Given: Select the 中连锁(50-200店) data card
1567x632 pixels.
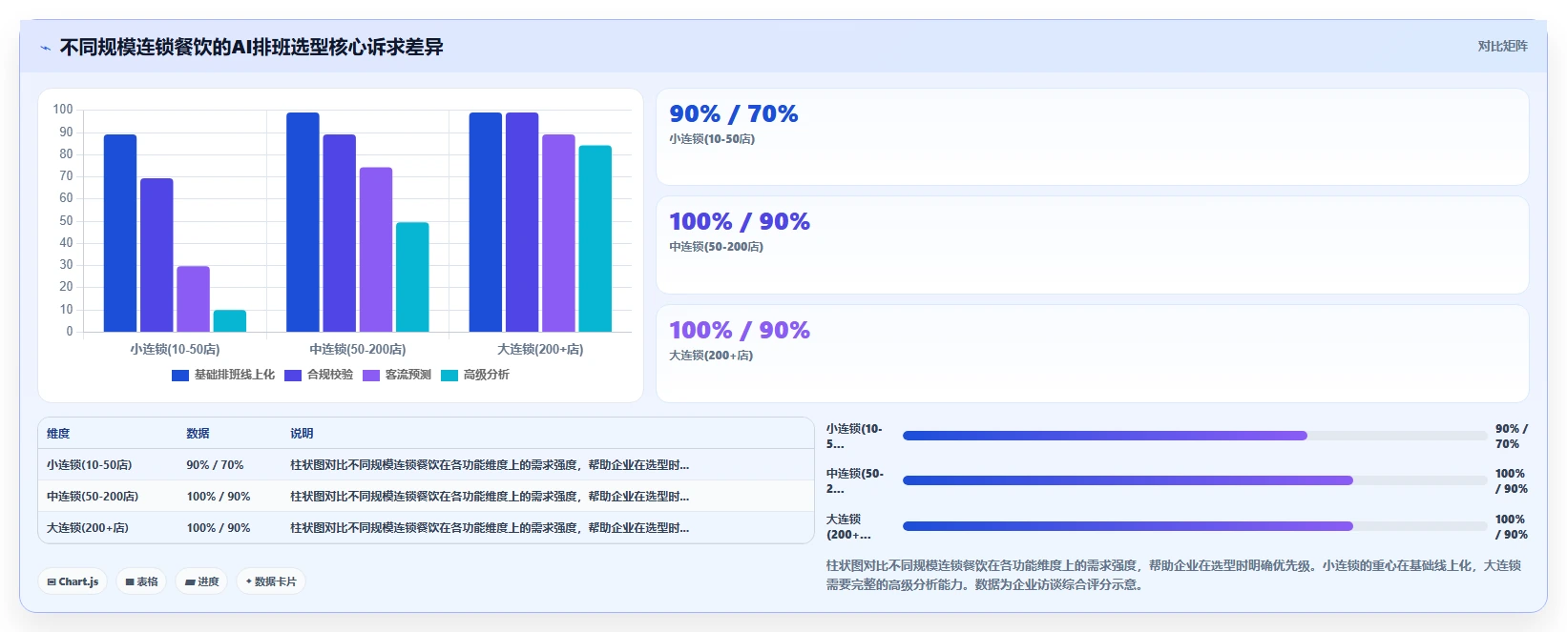Looking at the screenshot, I should pyautogui.click(x=1093, y=245).
